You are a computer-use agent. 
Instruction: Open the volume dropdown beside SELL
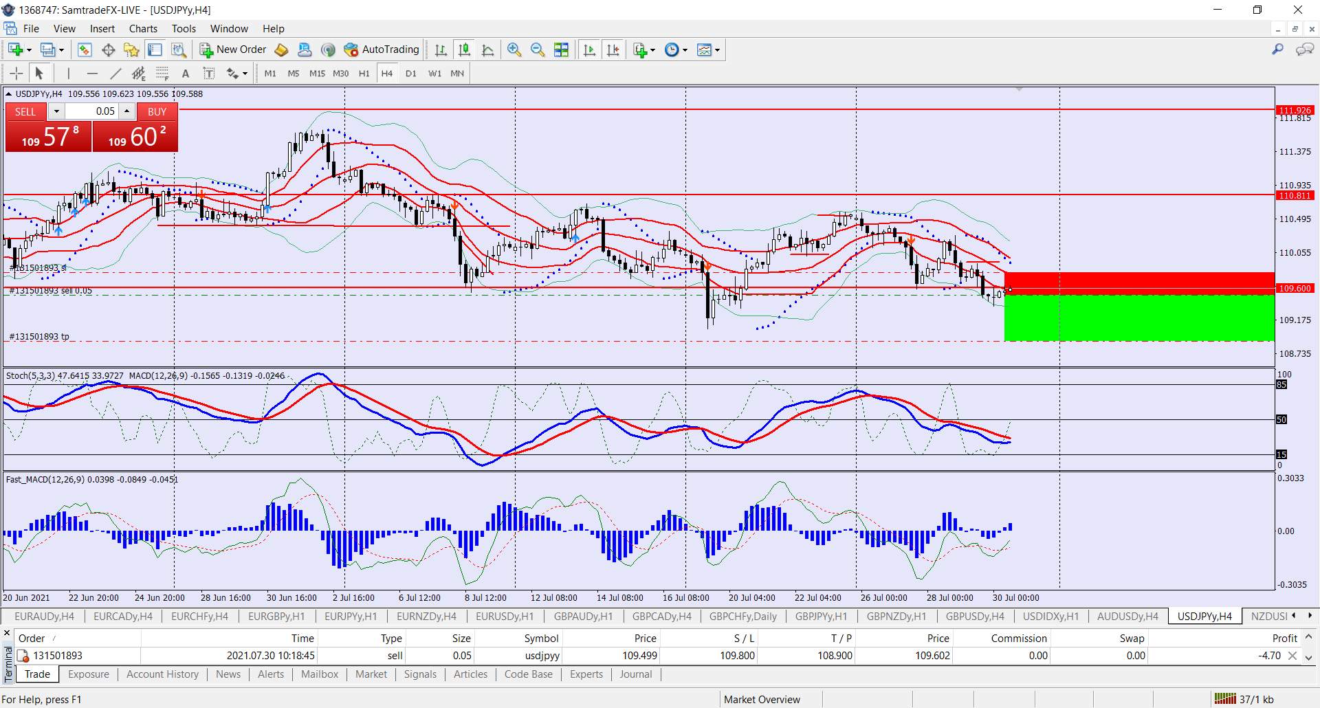[x=56, y=111]
